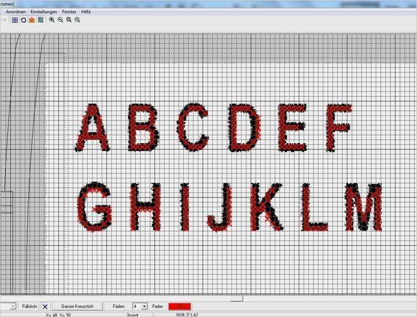This screenshot has width=417, height=317.
Task: Click the stitched letter M on the canvas
Action: [364, 207]
